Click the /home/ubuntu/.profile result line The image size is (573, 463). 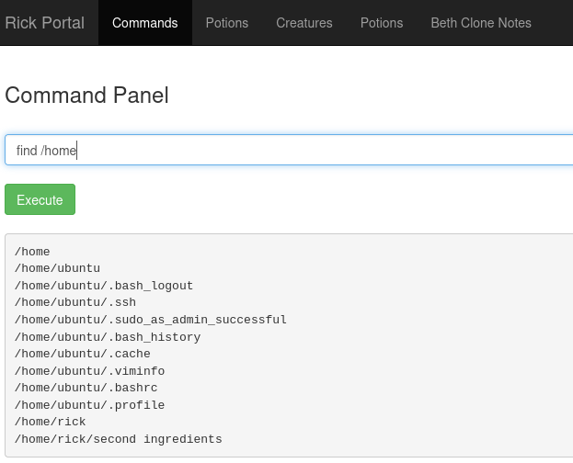coord(89,404)
